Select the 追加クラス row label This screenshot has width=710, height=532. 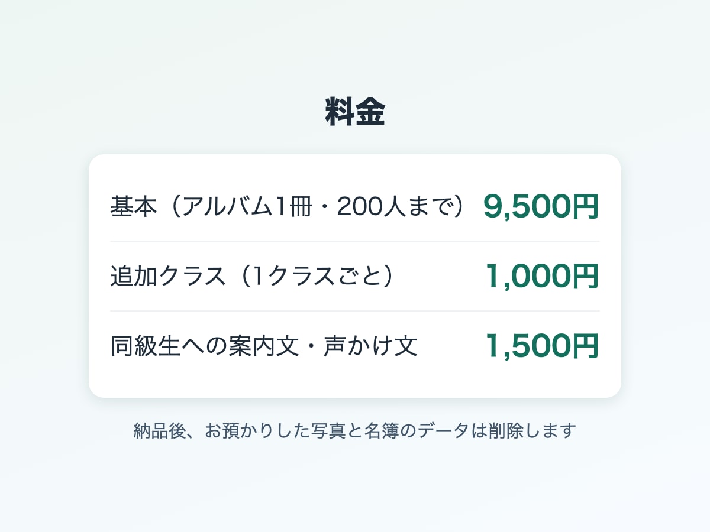pyautogui.click(x=253, y=276)
